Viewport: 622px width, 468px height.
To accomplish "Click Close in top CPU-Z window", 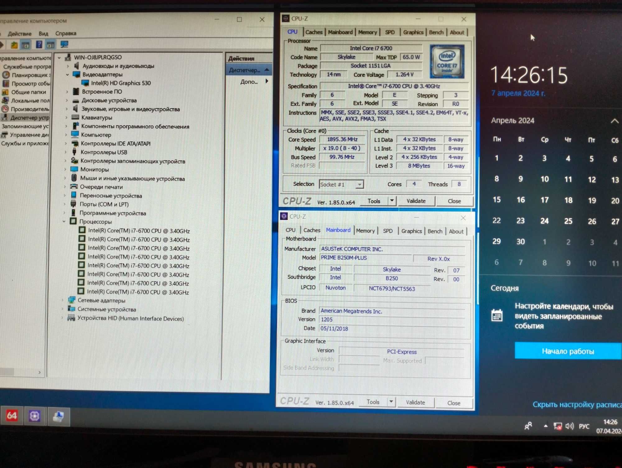I will click(454, 201).
